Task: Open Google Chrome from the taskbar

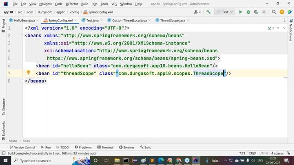Action: pos(178,160)
